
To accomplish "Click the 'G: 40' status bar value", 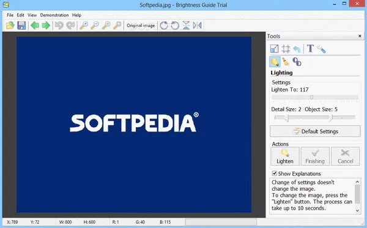I will (x=140, y=222).
